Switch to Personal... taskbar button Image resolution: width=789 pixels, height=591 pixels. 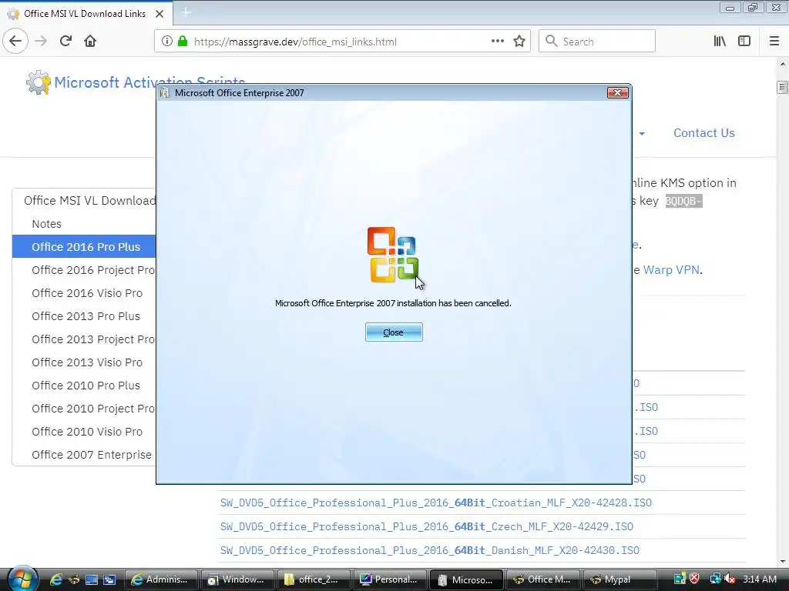click(x=390, y=579)
